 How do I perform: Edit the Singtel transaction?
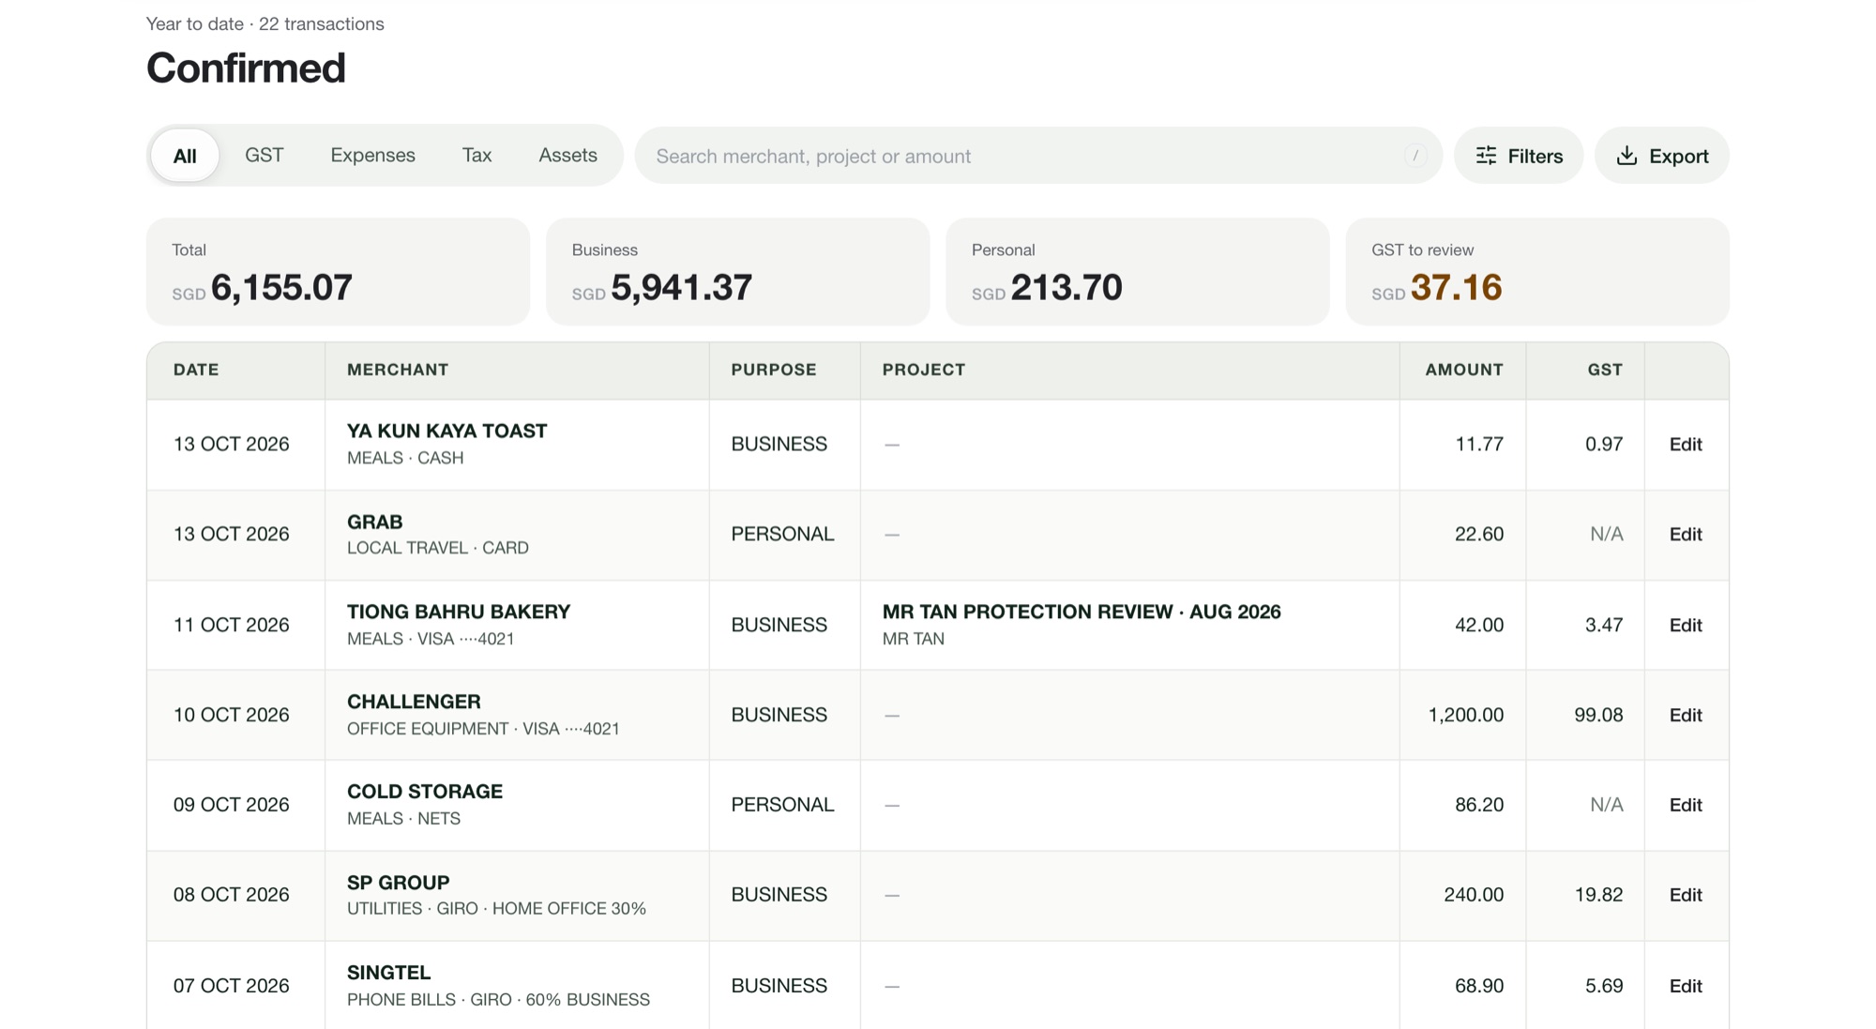pos(1685,987)
